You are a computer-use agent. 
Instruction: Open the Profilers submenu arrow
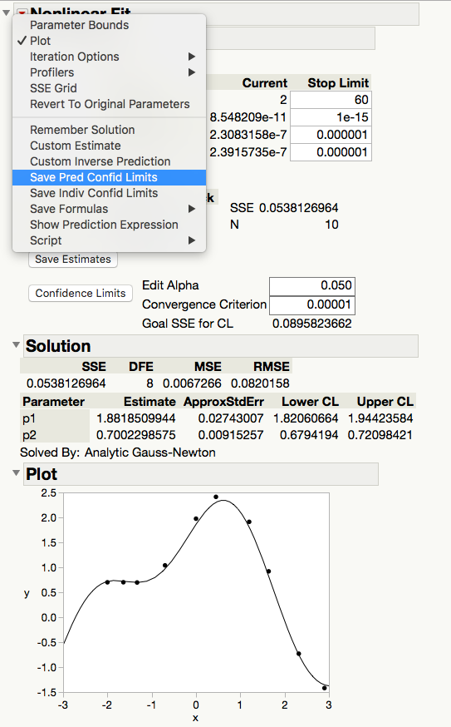click(192, 72)
